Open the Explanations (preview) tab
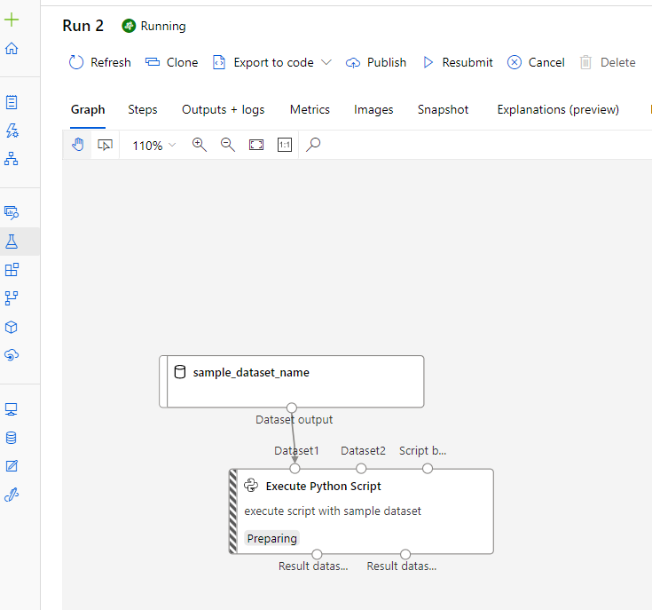Viewport: 652px width, 610px height. click(558, 109)
